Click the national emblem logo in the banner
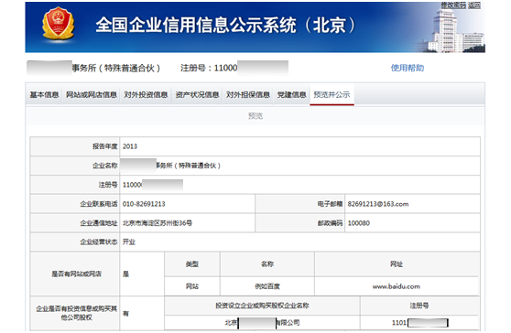The image size is (511, 333). [x=58, y=24]
